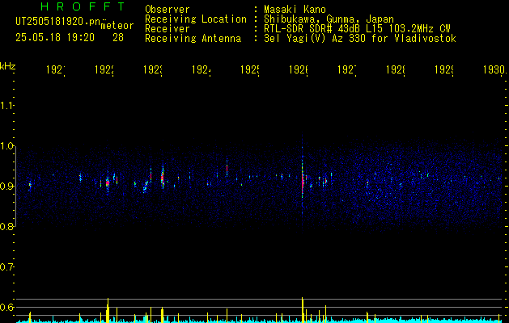Viewport: 509px width, 323px height.
Task: Select antenna value "3el Yagi(V) Az 330 for Vladivostok"
Action: [360, 39]
